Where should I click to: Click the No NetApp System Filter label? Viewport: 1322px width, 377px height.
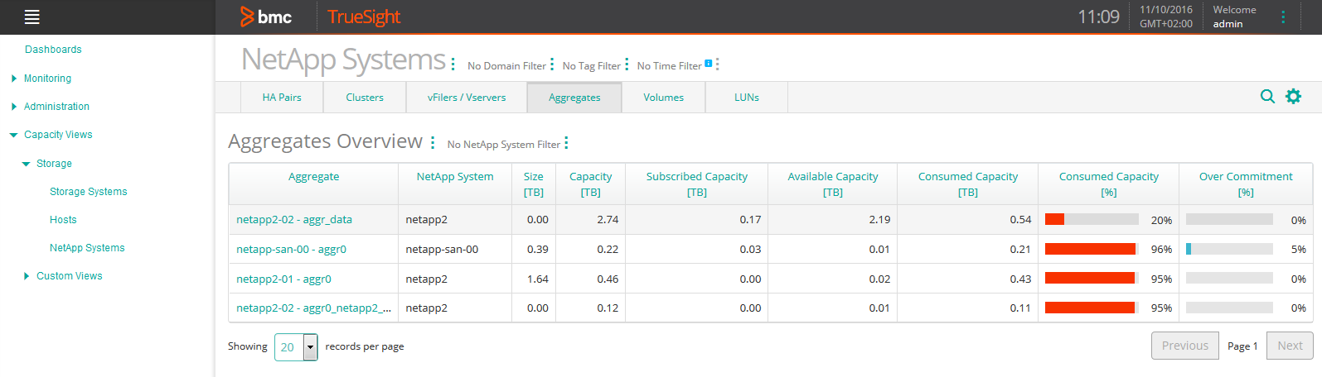point(504,145)
